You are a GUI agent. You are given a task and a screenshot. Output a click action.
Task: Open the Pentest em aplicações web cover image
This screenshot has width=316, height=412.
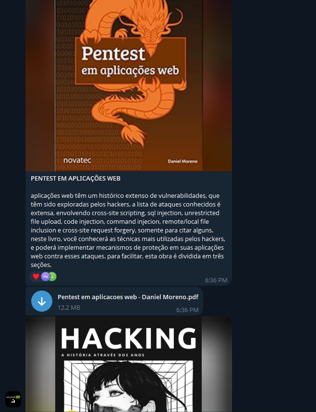click(129, 85)
